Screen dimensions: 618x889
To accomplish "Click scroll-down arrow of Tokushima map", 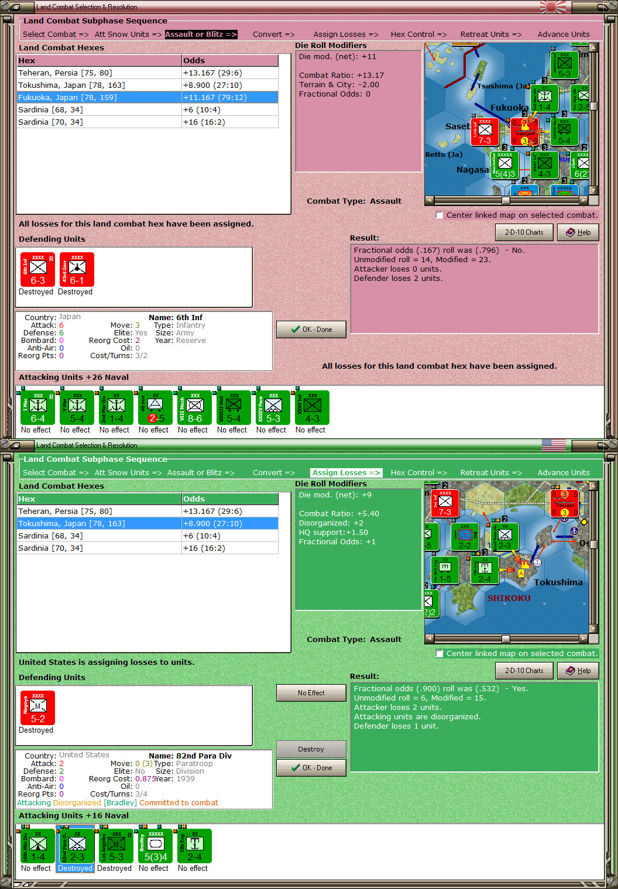I will pyautogui.click(x=593, y=629).
